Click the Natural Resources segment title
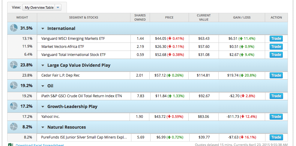The width and height of the screenshot is (296, 146). tap(67, 127)
